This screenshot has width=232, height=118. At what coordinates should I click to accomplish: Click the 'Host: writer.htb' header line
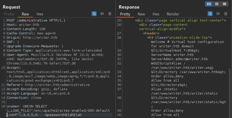23,25
